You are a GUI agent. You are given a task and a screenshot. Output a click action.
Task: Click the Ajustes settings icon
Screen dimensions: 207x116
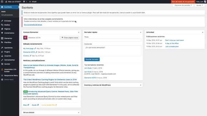[2, 64]
